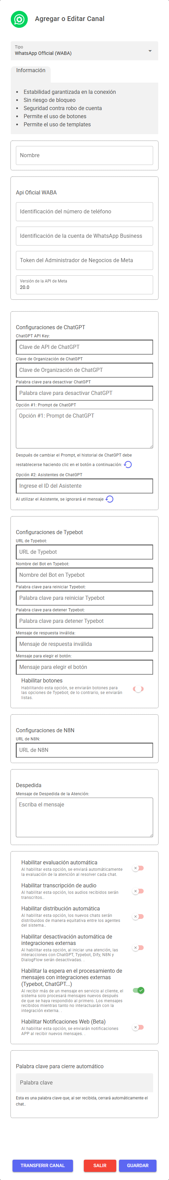Click the Token del Administrador de Negocios field

(x=84, y=260)
